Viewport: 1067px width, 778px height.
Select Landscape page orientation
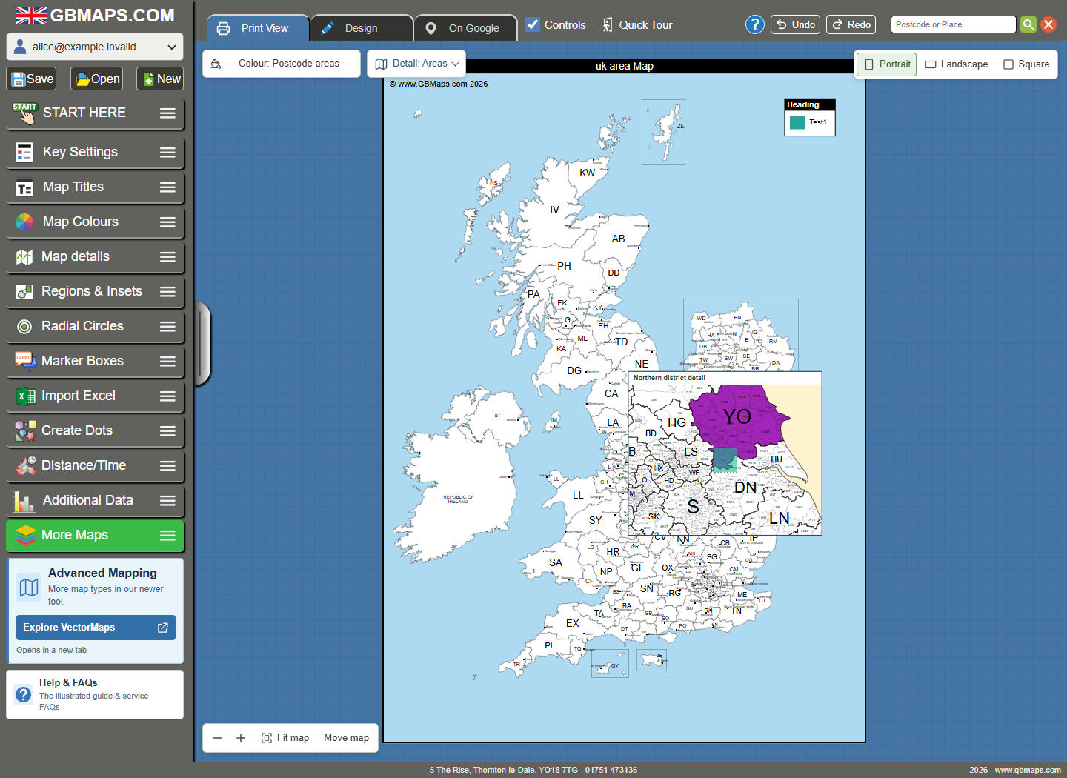pyautogui.click(x=957, y=64)
